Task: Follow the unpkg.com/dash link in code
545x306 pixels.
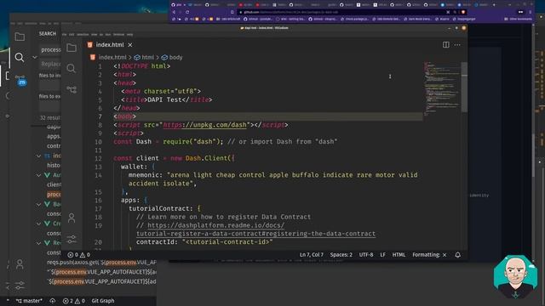Action: click(x=204, y=125)
